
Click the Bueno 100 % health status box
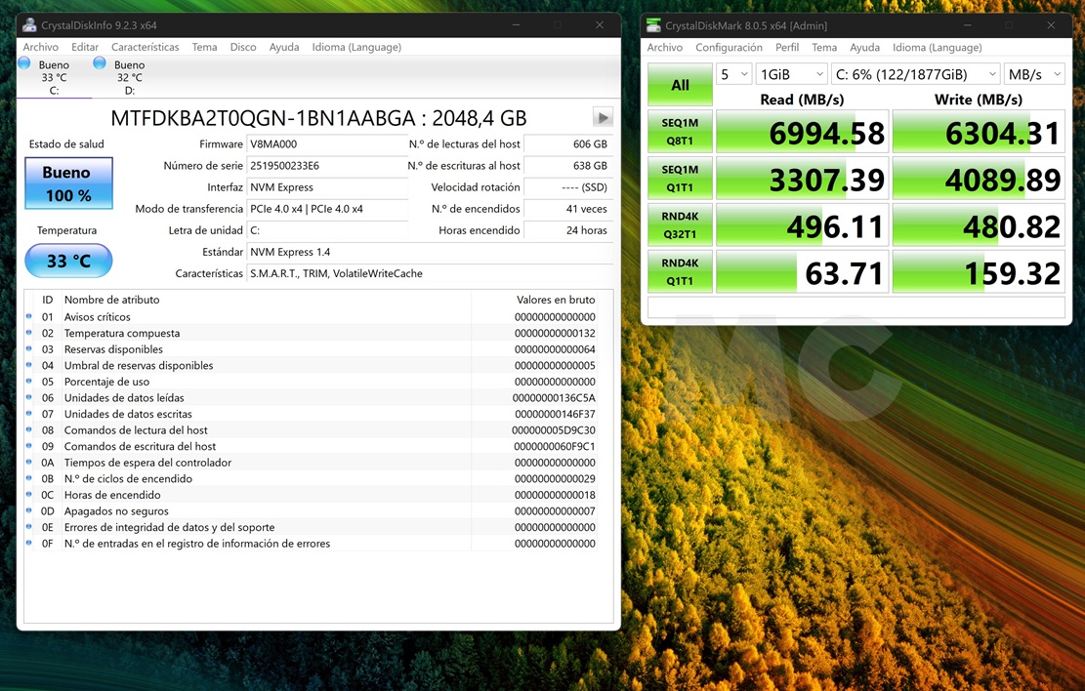coord(68,183)
